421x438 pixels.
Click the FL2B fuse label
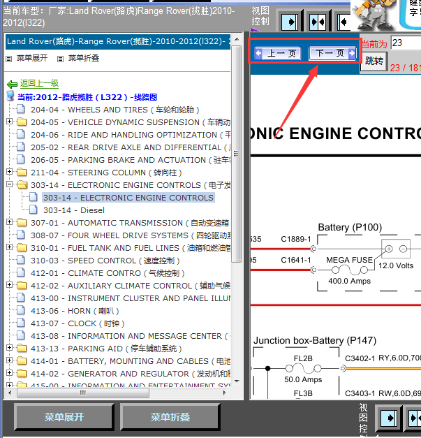pos(303,358)
